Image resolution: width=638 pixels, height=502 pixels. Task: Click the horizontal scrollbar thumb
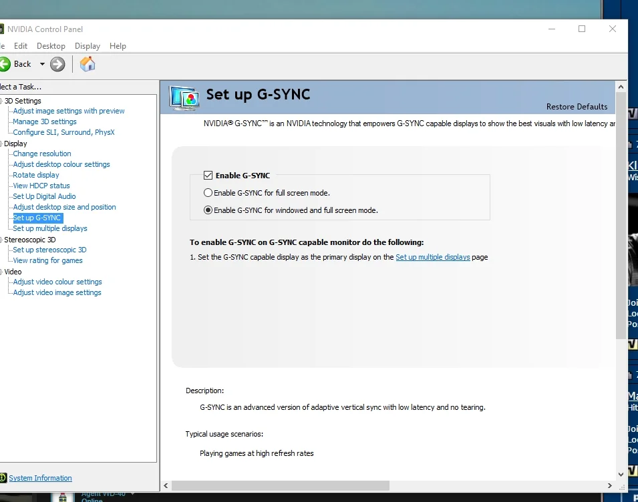pos(281,486)
